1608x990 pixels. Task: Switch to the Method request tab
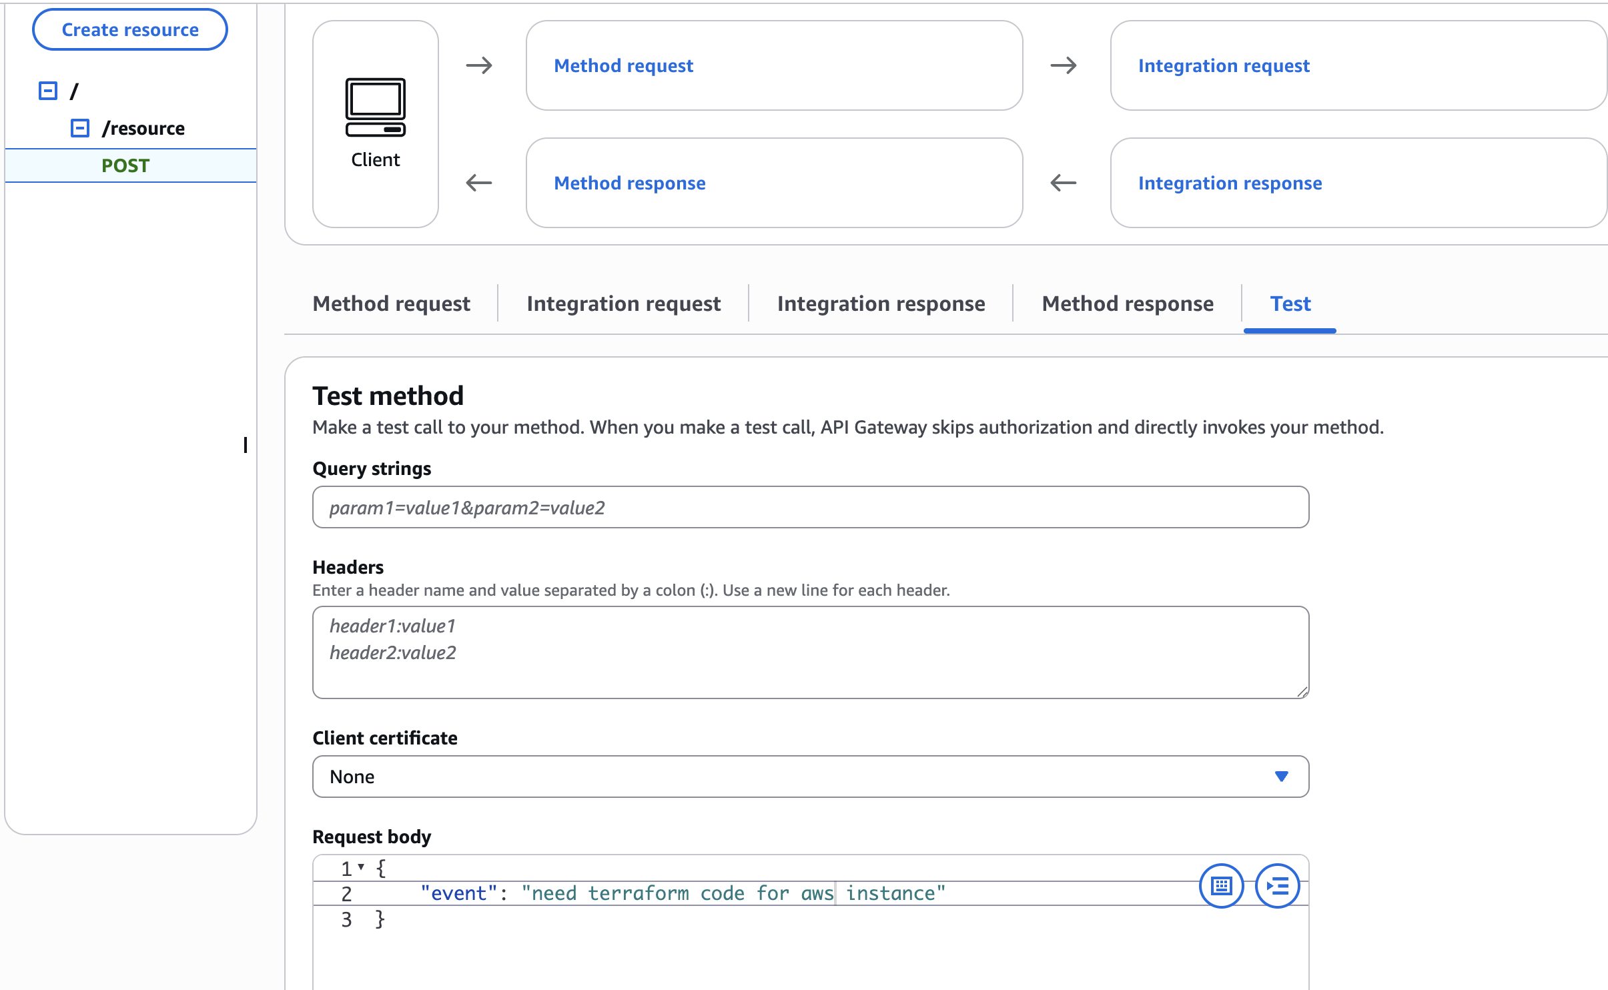click(x=391, y=304)
